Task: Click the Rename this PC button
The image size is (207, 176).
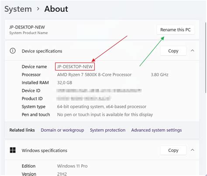Action: click(176, 30)
